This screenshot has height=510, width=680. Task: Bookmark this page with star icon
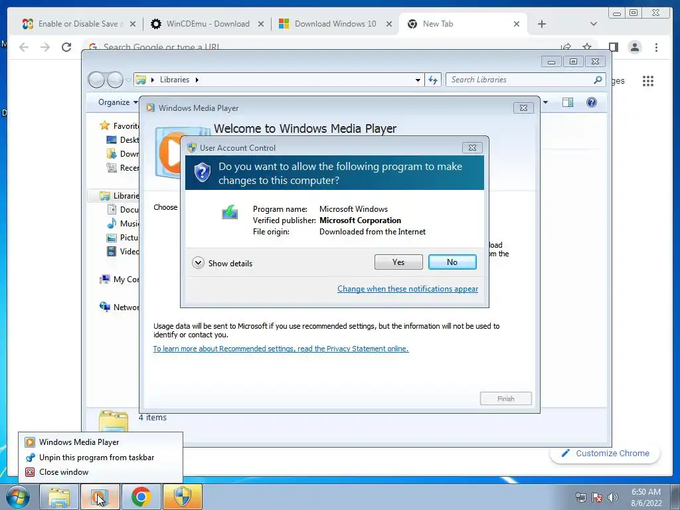click(x=587, y=47)
